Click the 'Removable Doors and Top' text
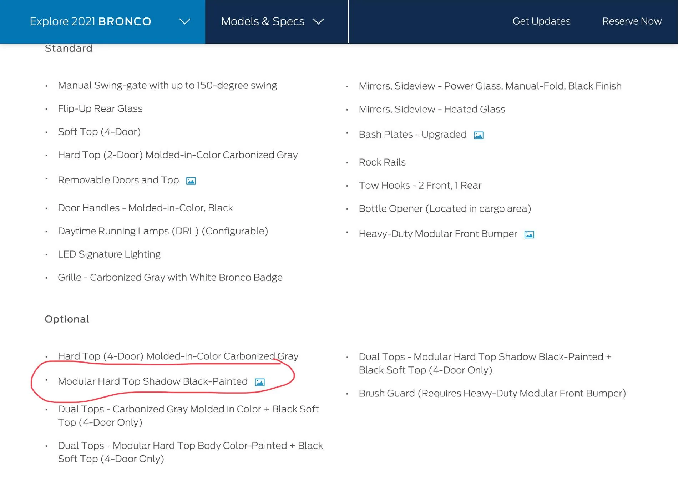 coord(118,180)
